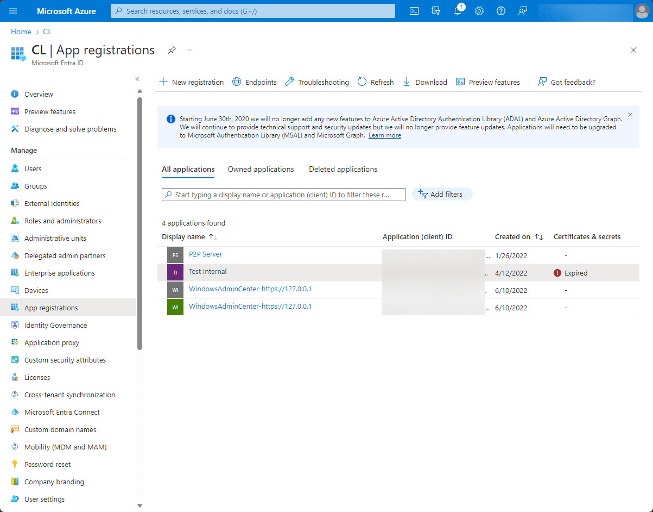Switch to the All applications tab
The width and height of the screenshot is (653, 512).
pos(188,170)
